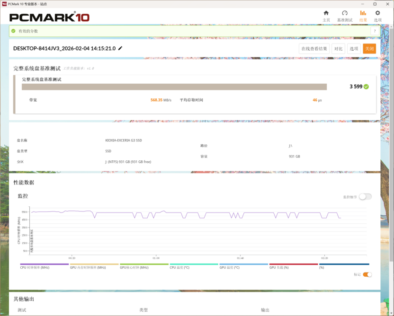This screenshot has height=316, width=394.
Task: Click the PCMark 10 logo
Action: click(49, 18)
